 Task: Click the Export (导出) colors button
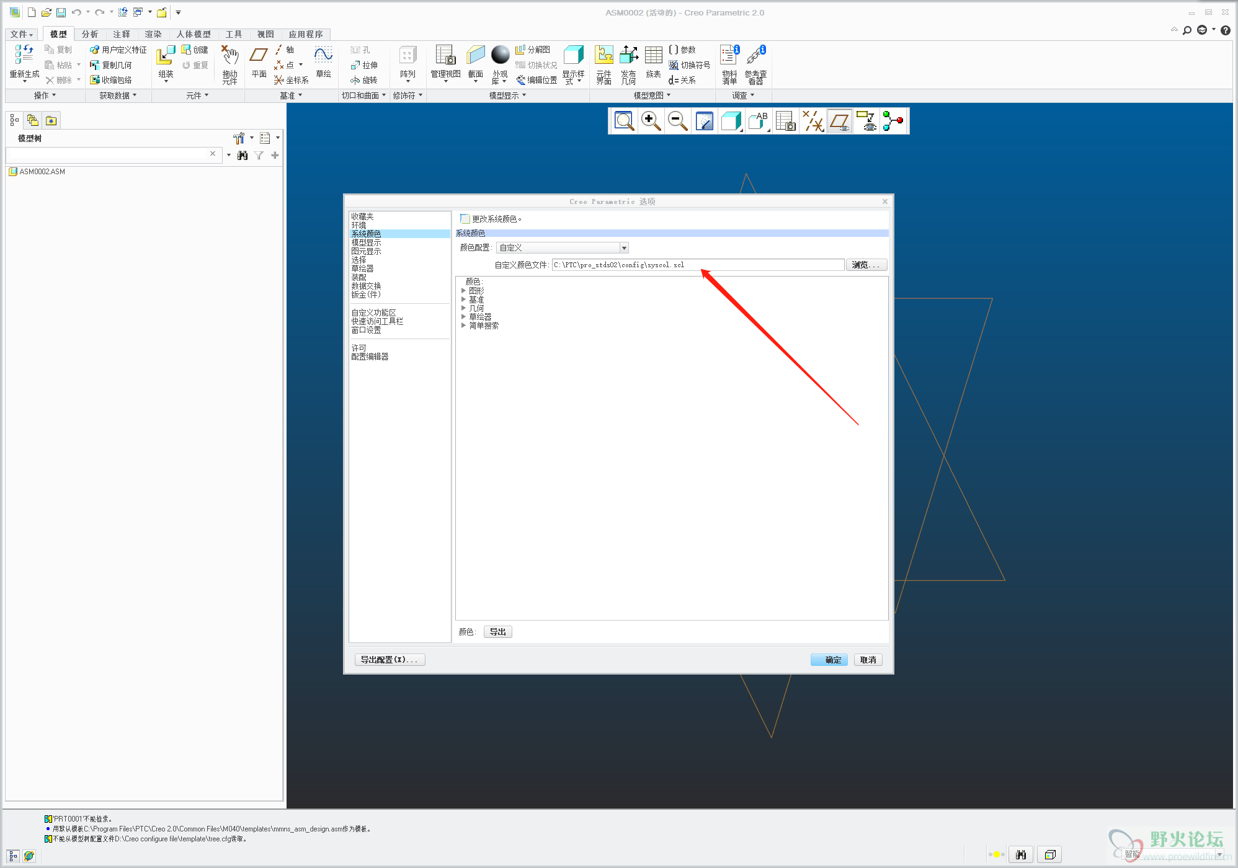[497, 632]
